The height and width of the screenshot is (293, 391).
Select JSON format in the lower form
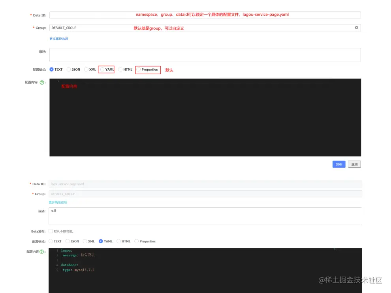pos(68,241)
